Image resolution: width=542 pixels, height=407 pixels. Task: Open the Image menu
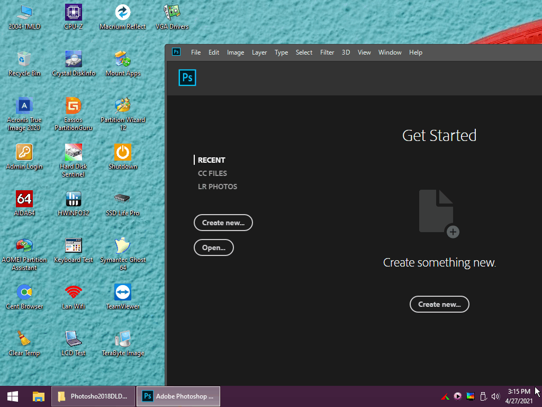pos(236,52)
